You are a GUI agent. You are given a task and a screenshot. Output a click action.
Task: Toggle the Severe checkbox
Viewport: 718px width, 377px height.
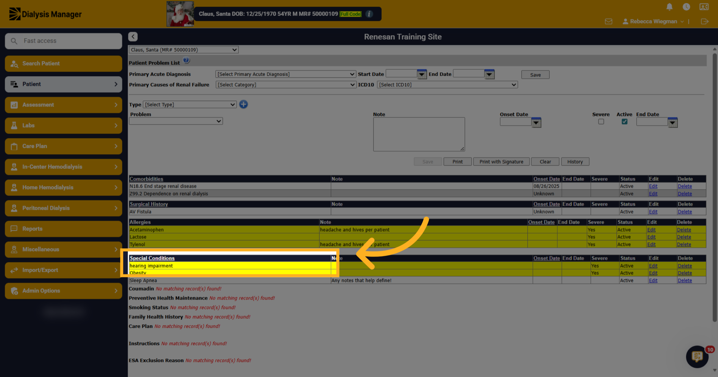(x=601, y=122)
